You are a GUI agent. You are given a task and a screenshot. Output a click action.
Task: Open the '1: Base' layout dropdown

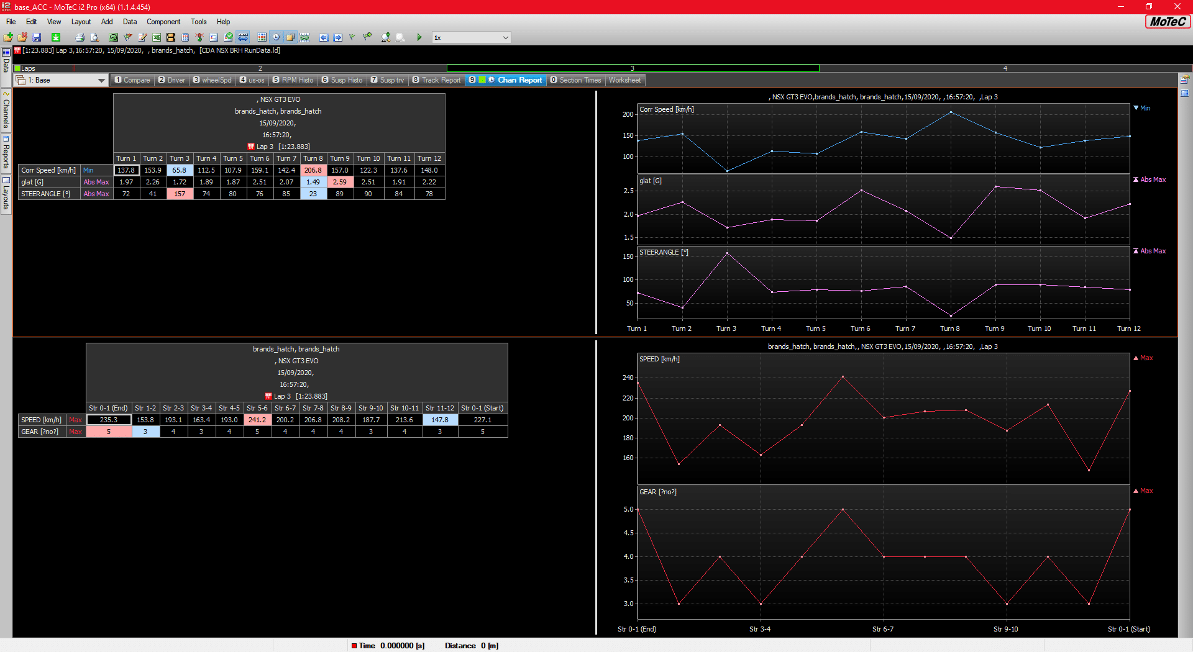[x=101, y=80]
